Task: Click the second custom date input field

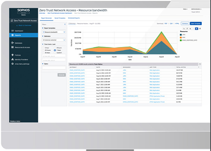Action: coord(54,60)
